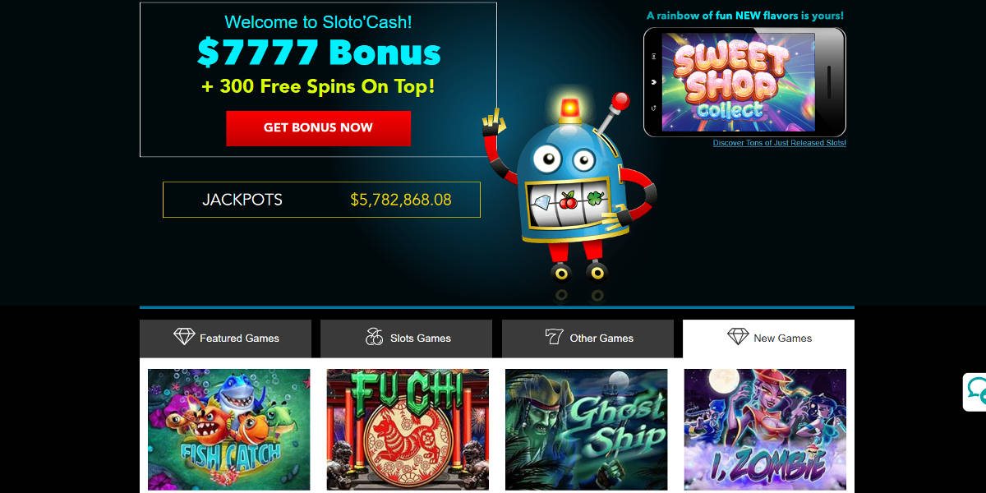Click the diamond icon on Featured Games
The width and height of the screenshot is (986, 493).
184,337
